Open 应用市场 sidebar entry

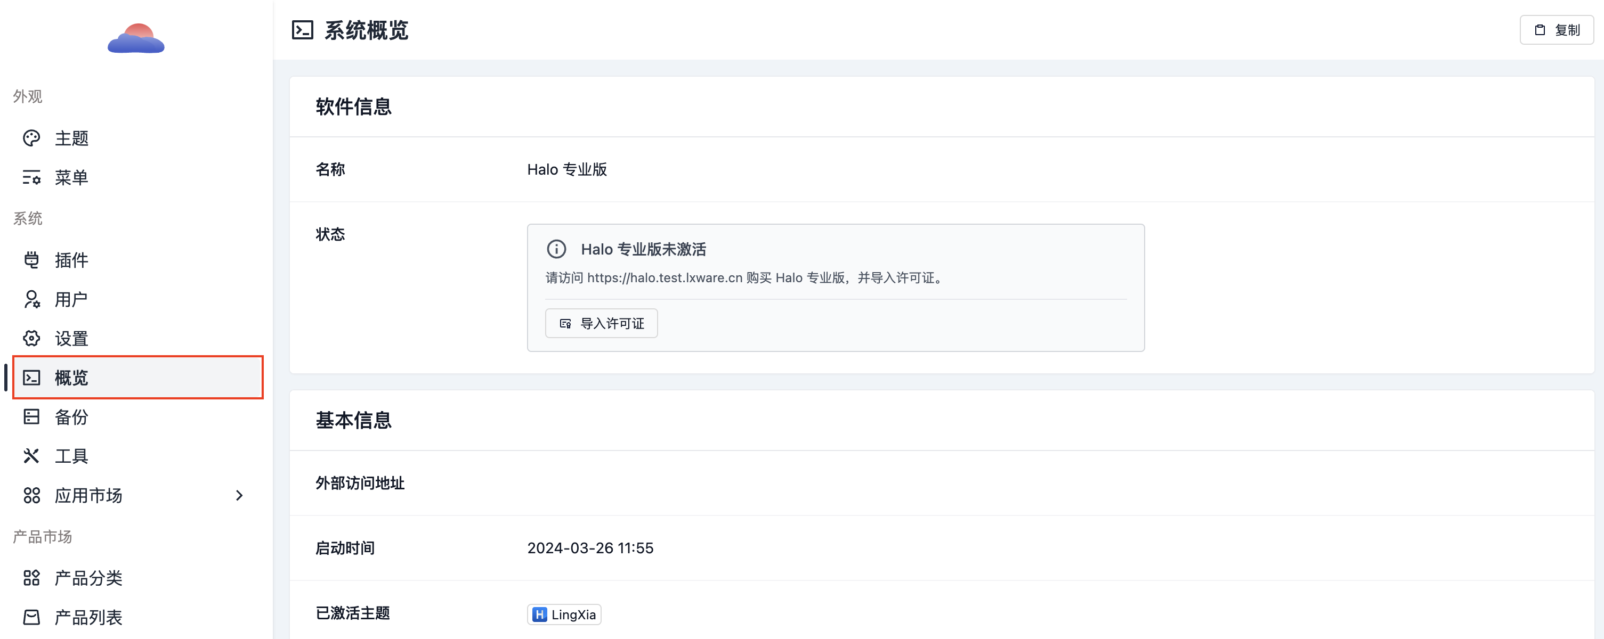[137, 495]
